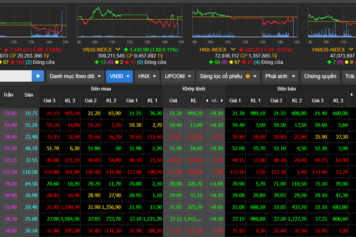Expand the VN30-INDEX chevron
The width and height of the screenshot is (356, 237).
click(118, 49)
